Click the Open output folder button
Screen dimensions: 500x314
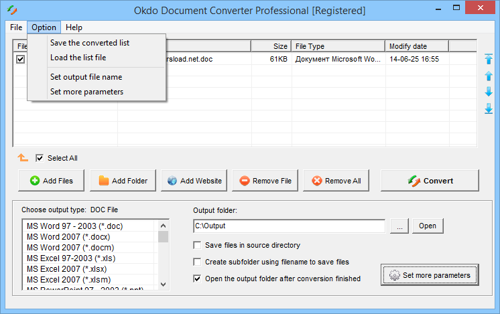[x=428, y=226]
